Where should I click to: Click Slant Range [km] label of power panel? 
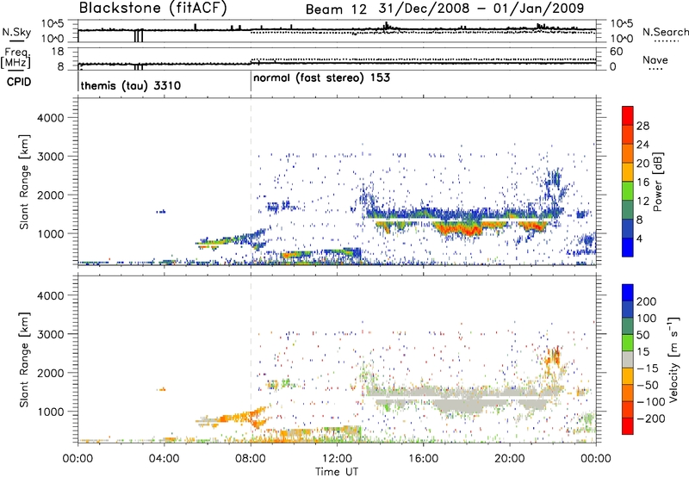click(24, 182)
